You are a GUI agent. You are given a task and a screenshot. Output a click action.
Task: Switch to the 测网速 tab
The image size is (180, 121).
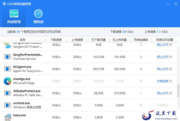38,17
